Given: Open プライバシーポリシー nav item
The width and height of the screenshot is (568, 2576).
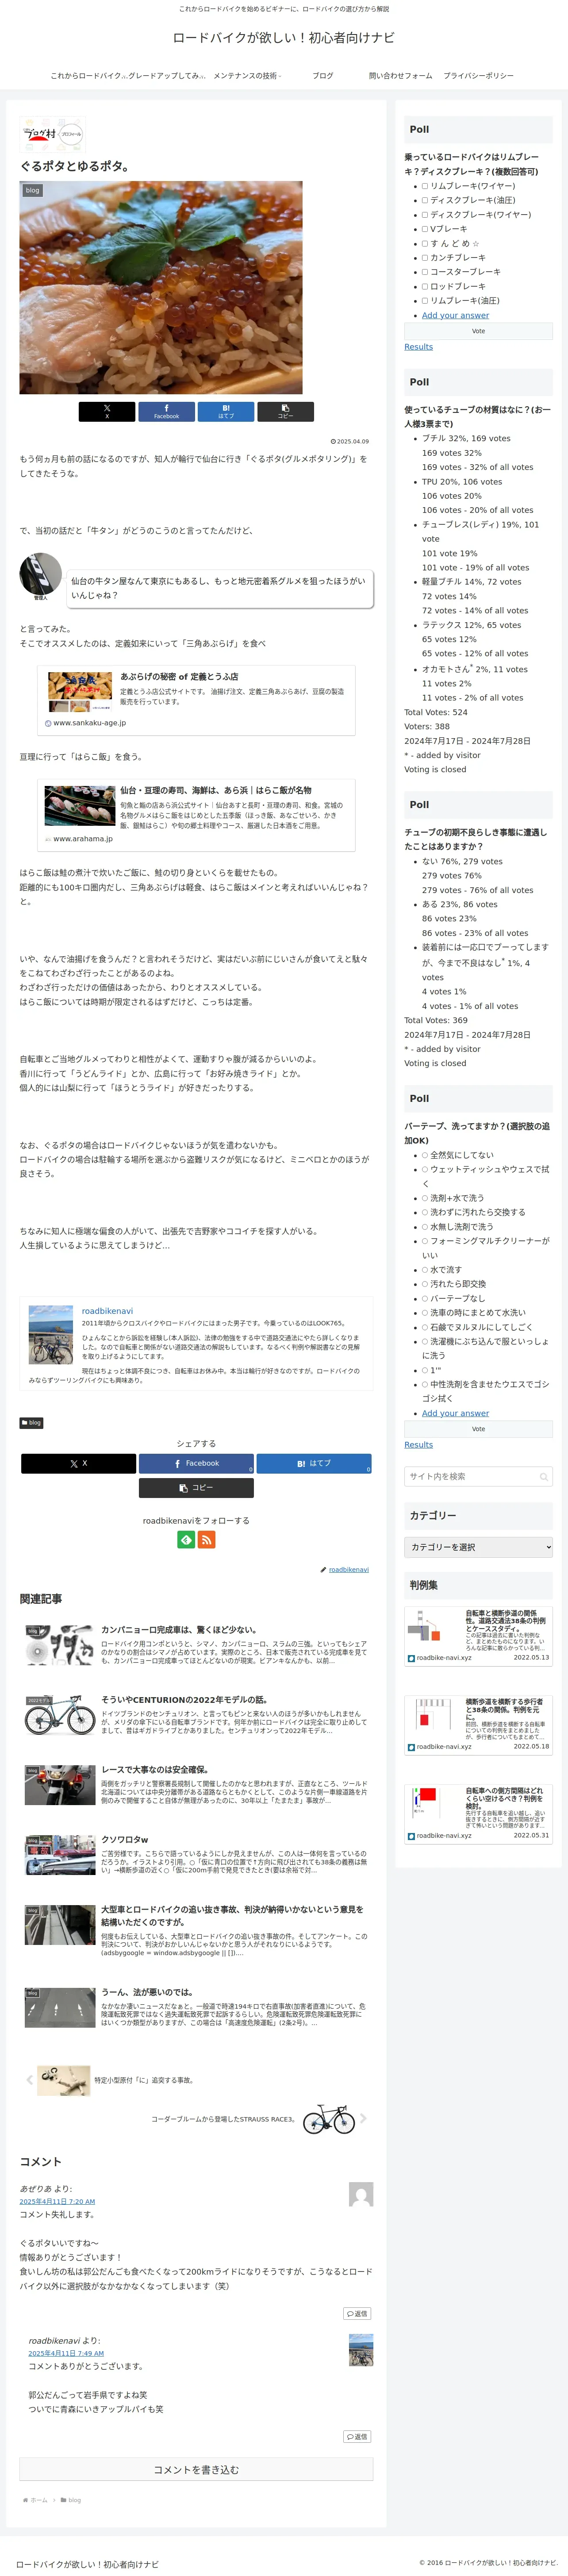Looking at the screenshot, I should tap(479, 76).
